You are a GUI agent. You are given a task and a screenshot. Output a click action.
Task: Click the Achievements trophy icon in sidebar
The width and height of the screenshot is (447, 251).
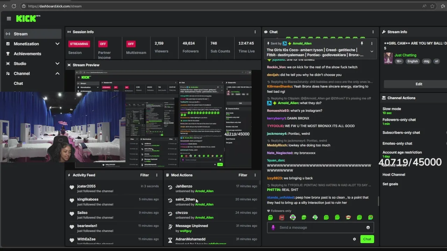(x=8, y=54)
